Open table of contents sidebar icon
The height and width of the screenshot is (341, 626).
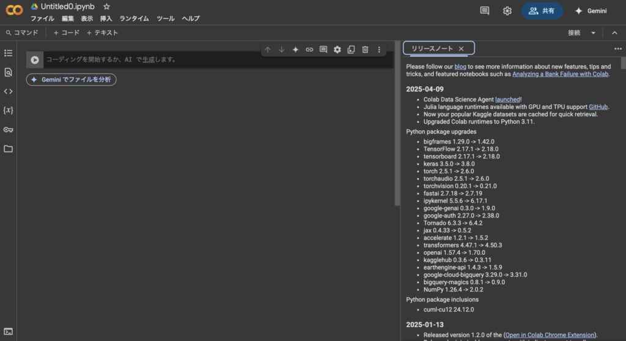pyautogui.click(x=8, y=53)
